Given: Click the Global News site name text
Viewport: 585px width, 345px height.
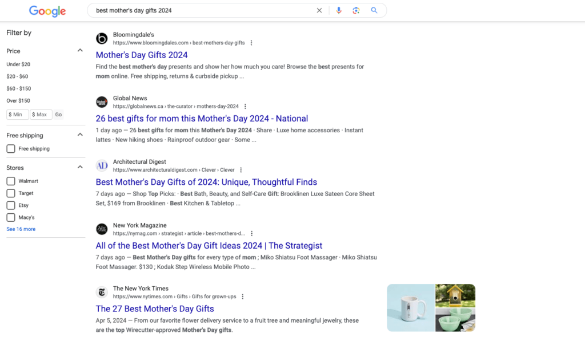Looking at the screenshot, I should (x=130, y=98).
